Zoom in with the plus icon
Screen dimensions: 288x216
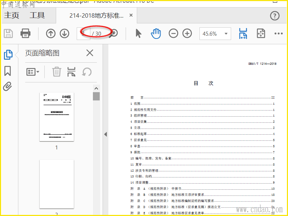tap(187, 33)
